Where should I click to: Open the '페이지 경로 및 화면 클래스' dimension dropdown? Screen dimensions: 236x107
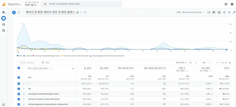(40, 69)
